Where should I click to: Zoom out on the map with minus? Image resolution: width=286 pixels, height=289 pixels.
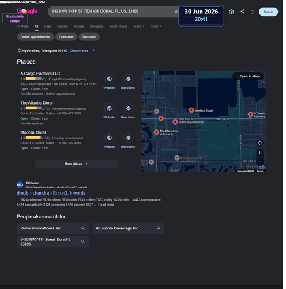tap(259, 162)
